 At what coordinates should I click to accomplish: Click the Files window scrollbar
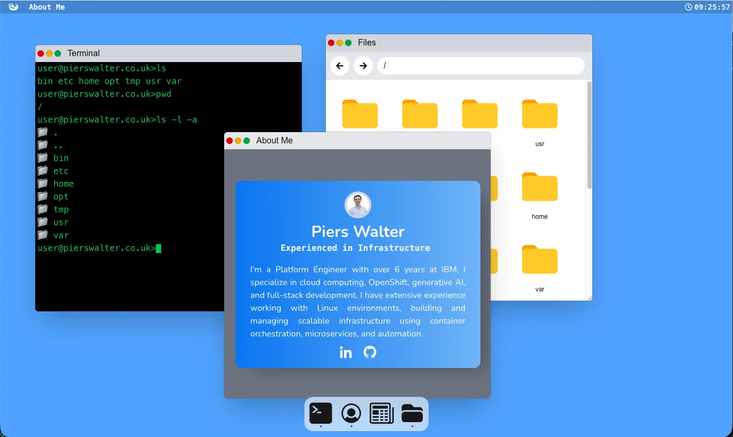[589, 134]
